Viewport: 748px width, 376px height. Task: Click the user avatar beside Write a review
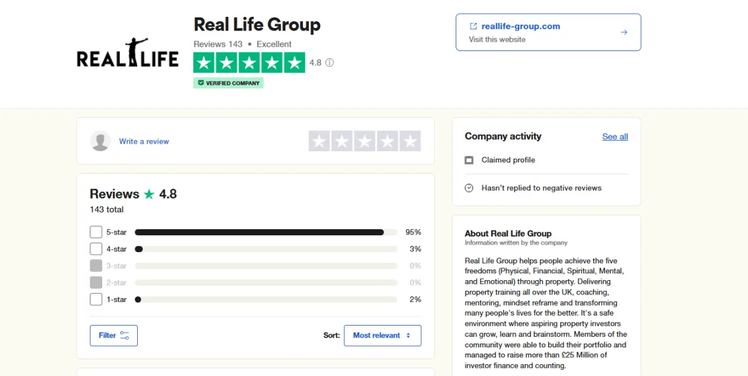pos(100,141)
